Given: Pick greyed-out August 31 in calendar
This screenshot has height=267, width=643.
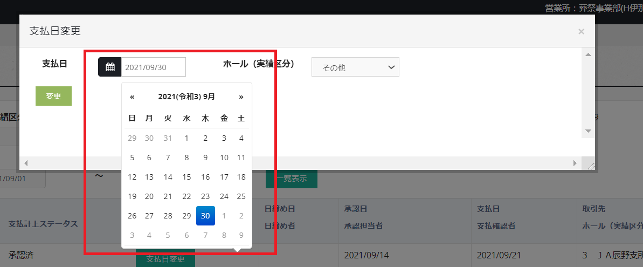Looking at the screenshot, I should [168, 138].
